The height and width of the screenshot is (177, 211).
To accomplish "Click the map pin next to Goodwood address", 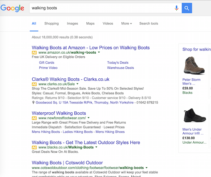I will pos(33,102).
